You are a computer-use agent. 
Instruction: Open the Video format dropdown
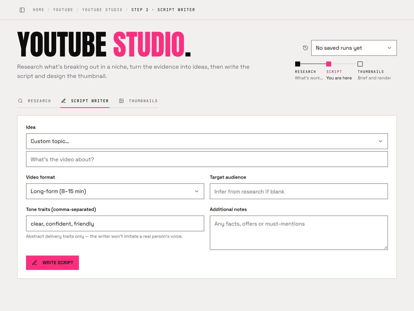pos(115,191)
